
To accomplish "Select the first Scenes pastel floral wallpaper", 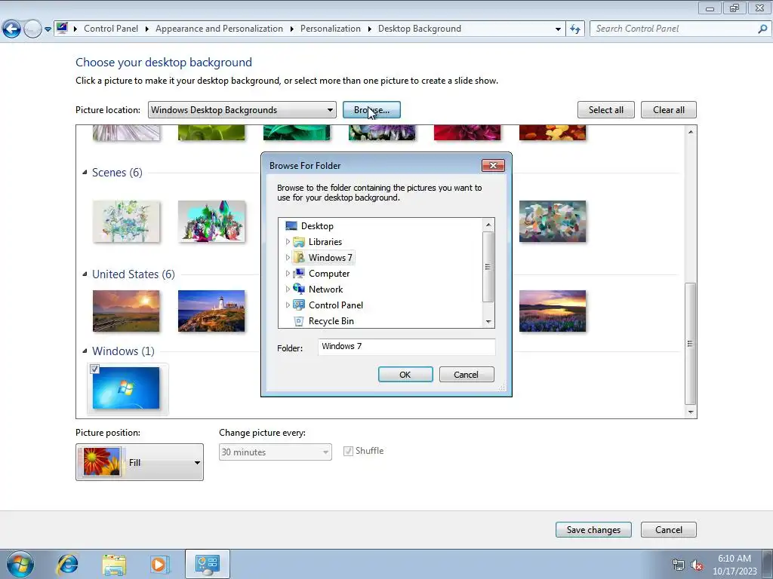I will 126,221.
